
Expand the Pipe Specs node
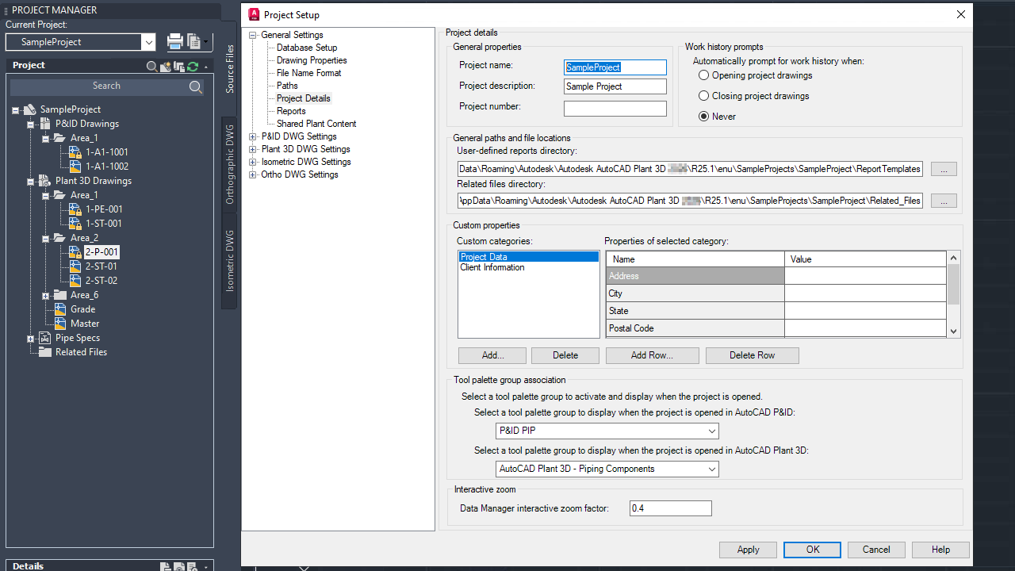click(31, 338)
